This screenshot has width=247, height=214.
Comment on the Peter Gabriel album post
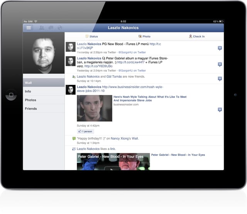tap(220, 64)
